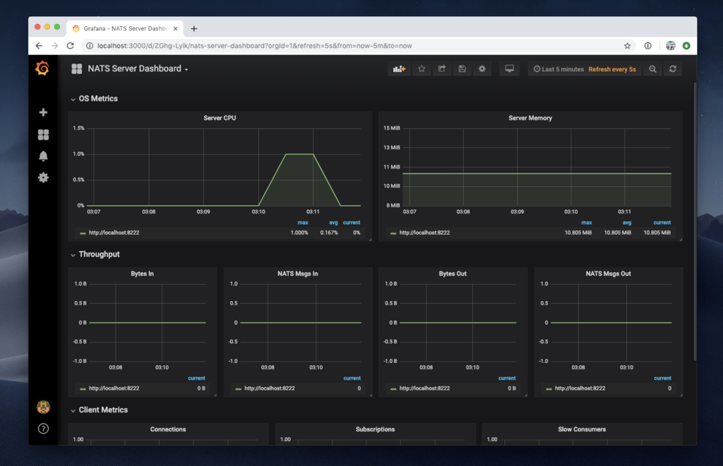
Task: Sort Server Memory legend by avg
Action: pyautogui.click(x=627, y=222)
